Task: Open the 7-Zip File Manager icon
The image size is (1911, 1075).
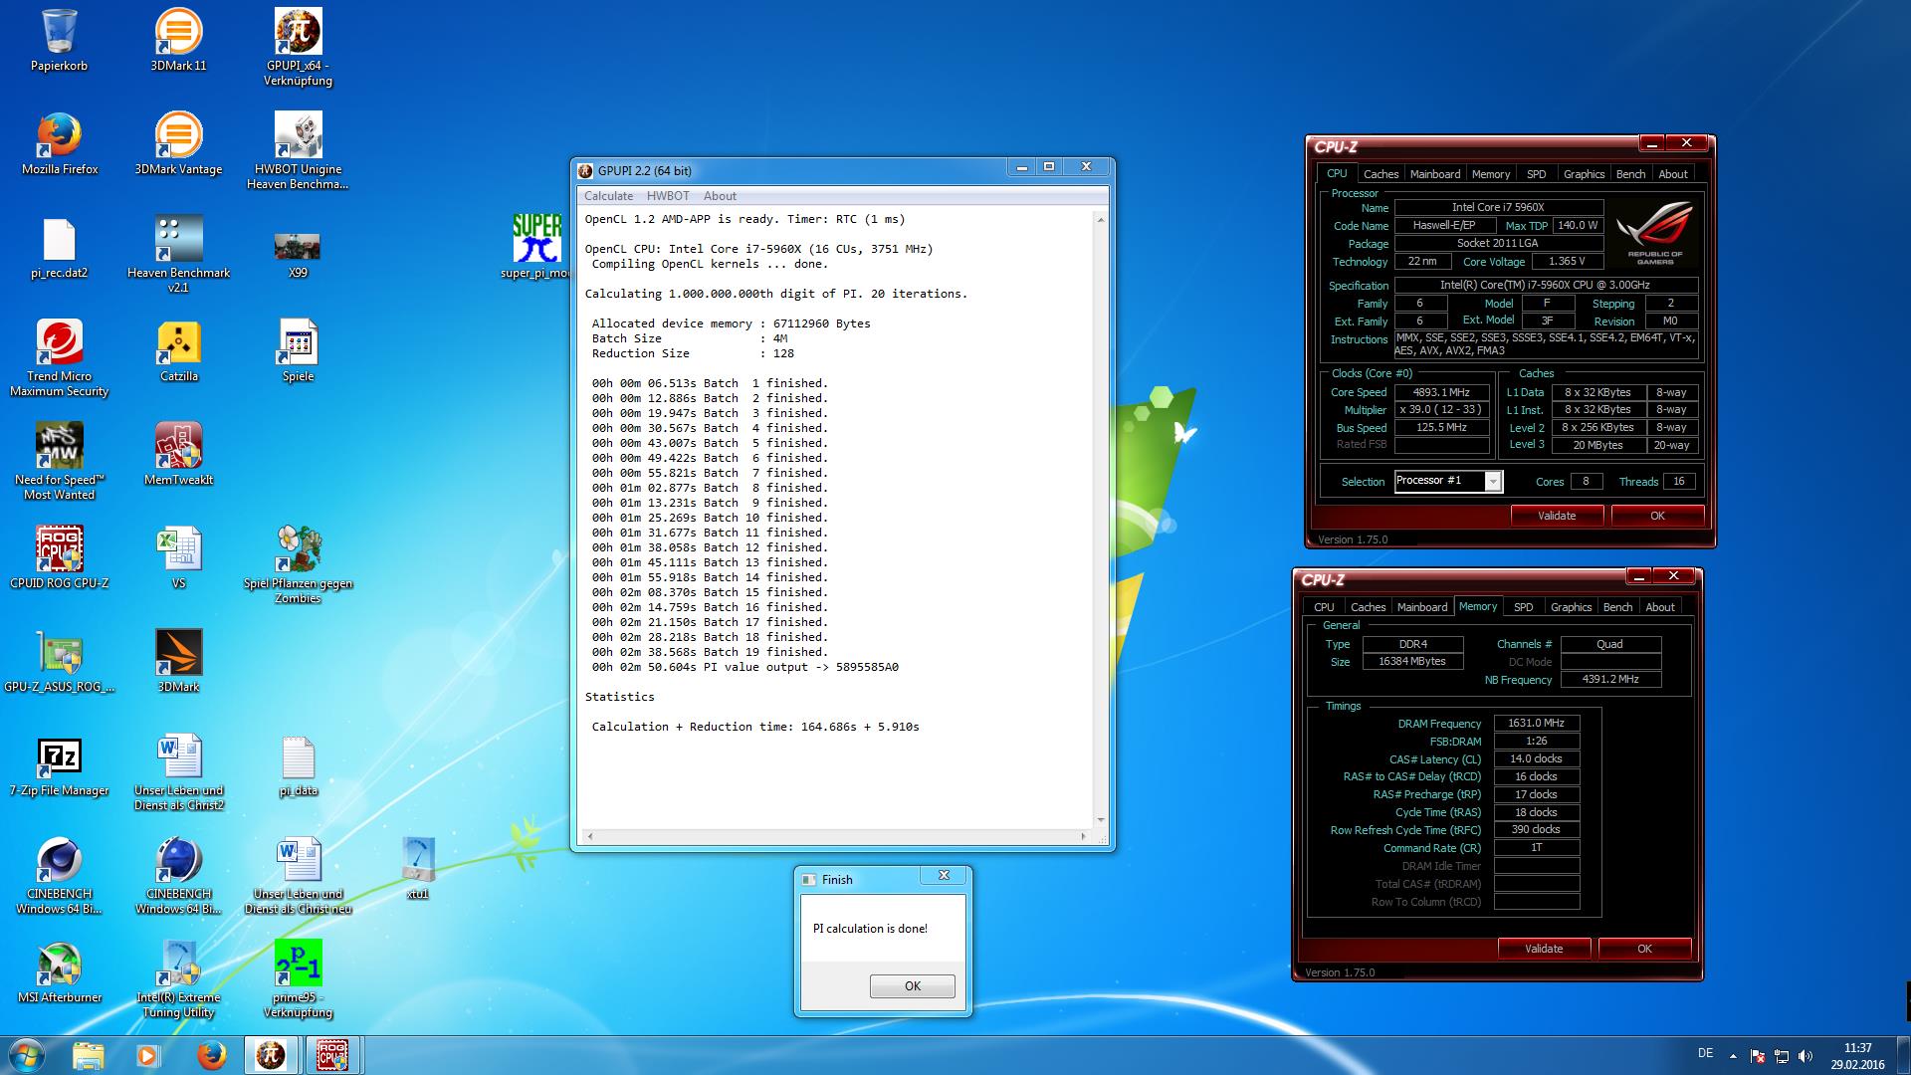Action: coord(60,764)
